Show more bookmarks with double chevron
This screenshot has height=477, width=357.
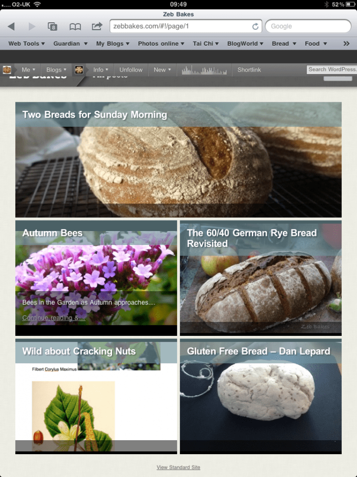coord(347,44)
